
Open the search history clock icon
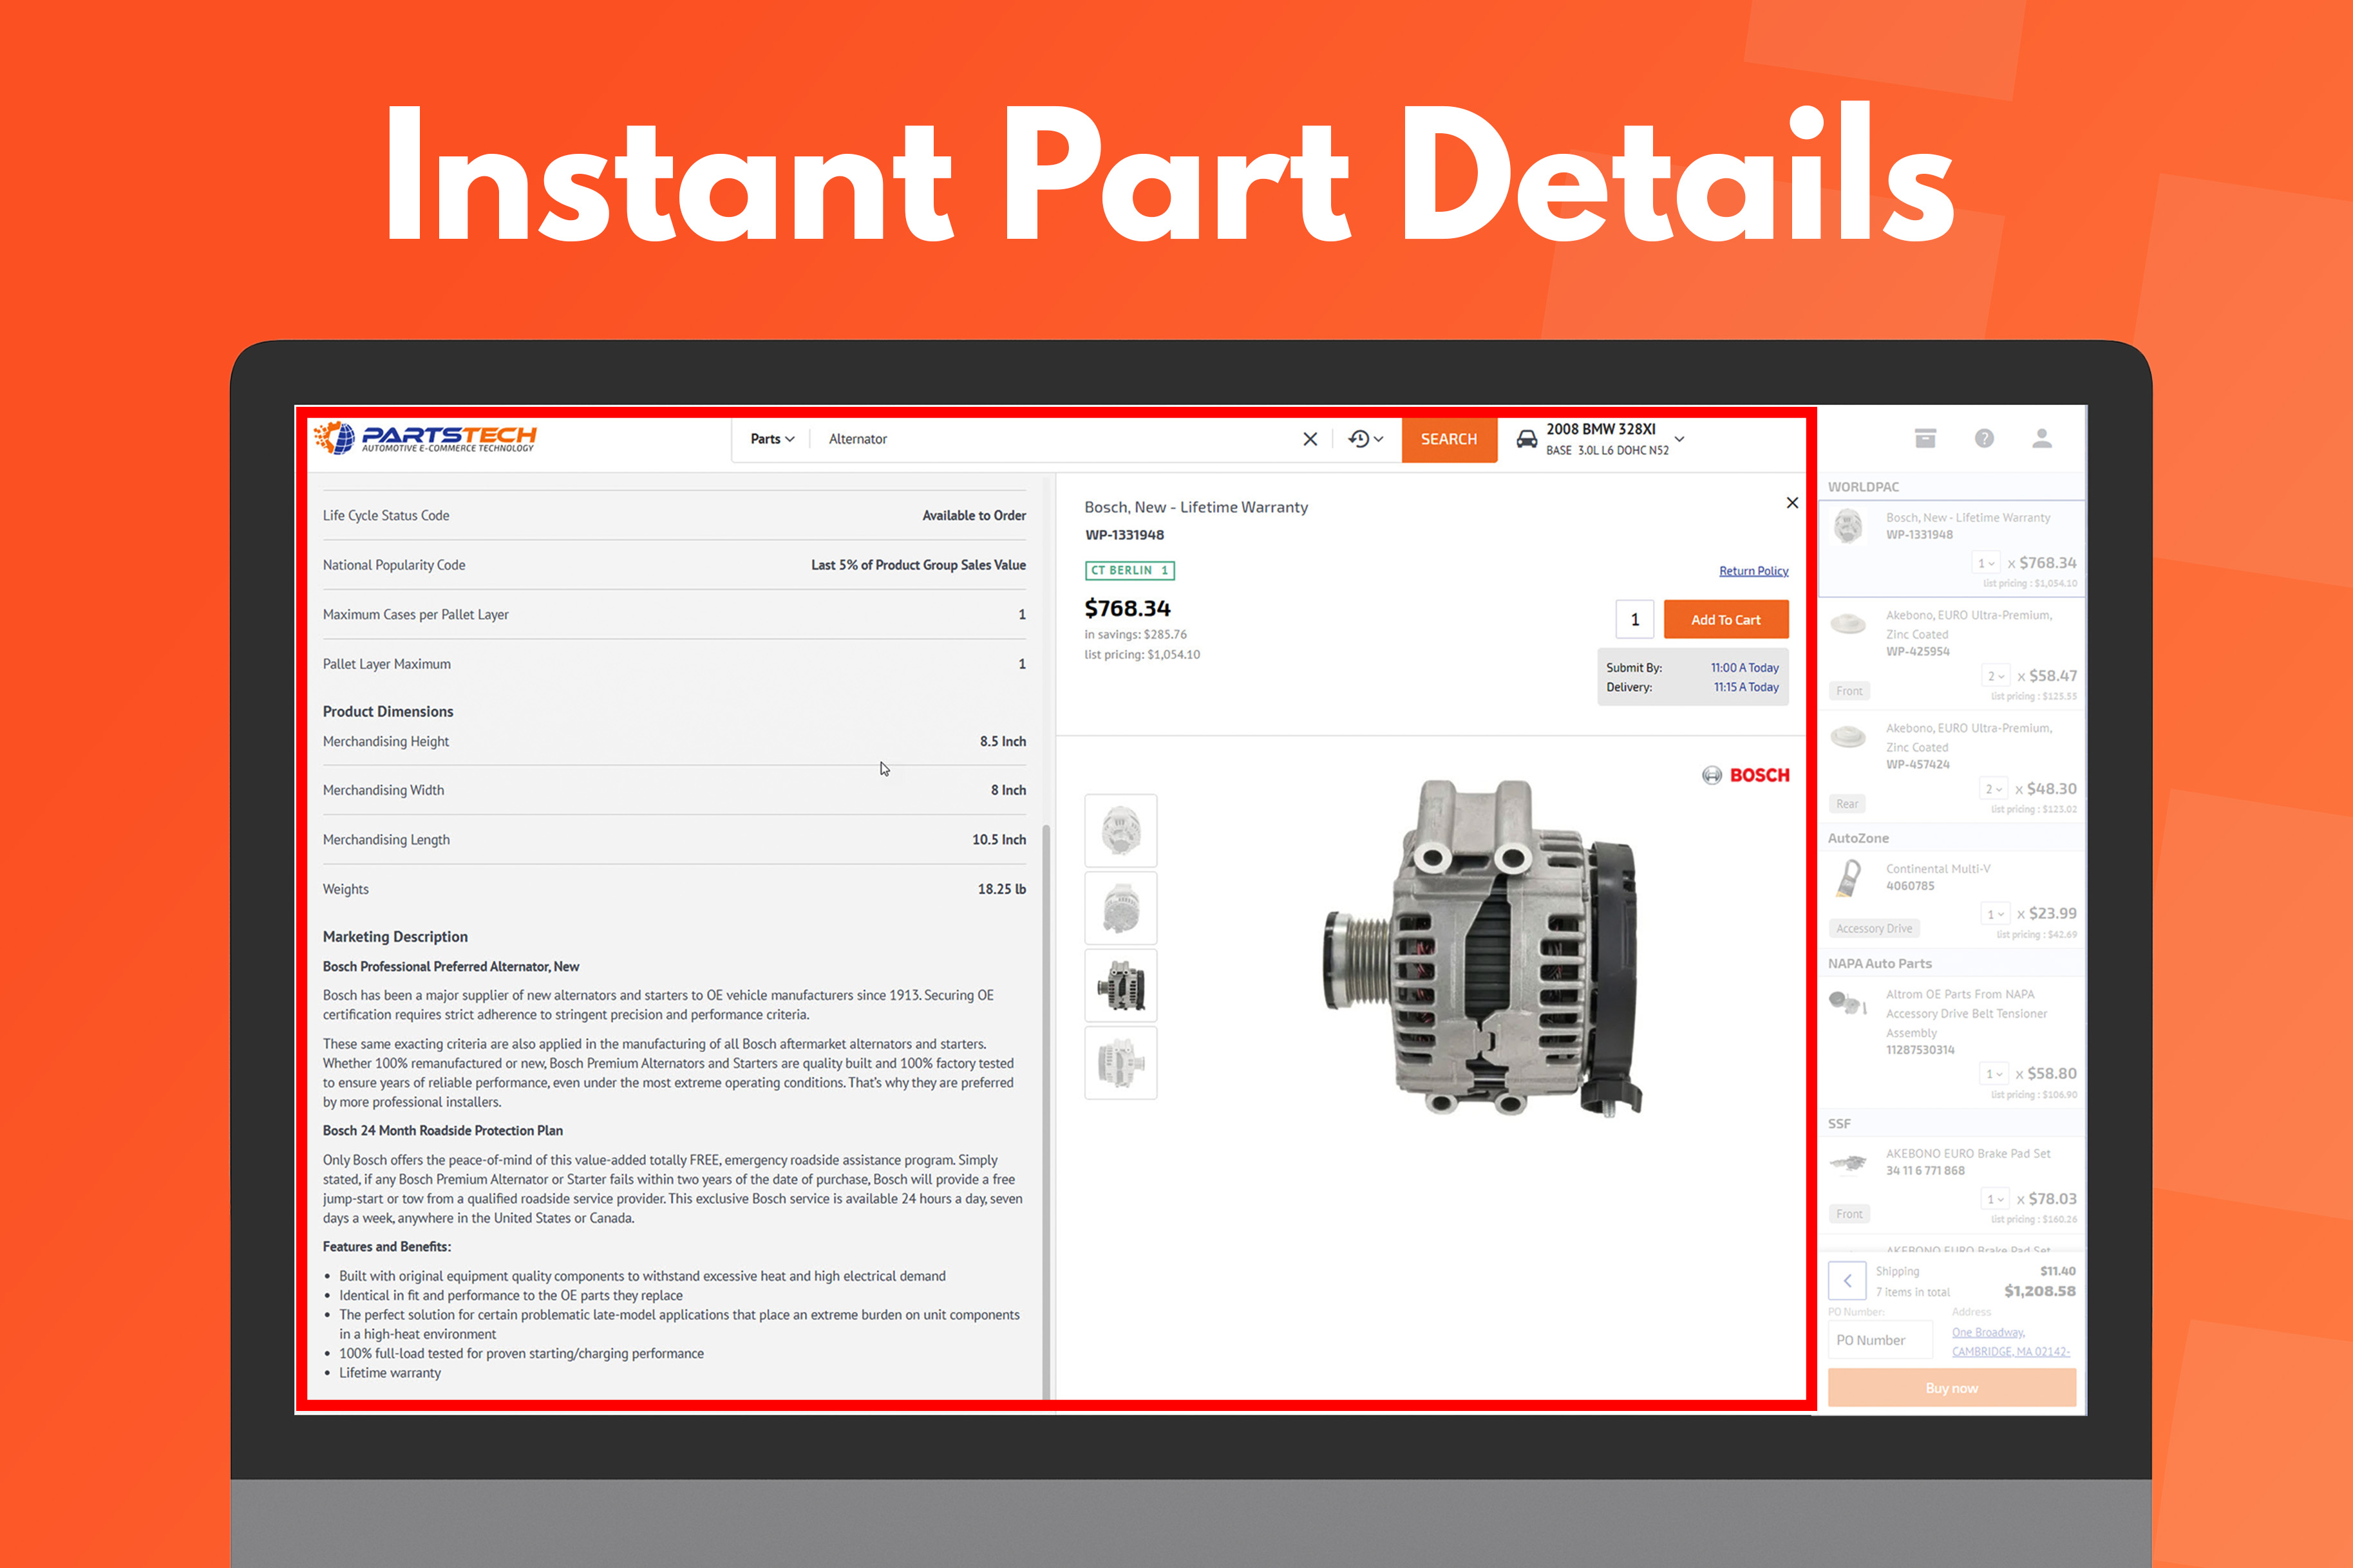tap(1359, 439)
